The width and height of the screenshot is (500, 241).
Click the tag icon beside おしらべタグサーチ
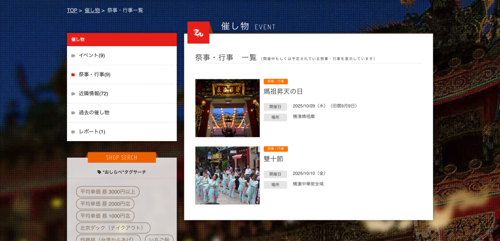click(99, 172)
